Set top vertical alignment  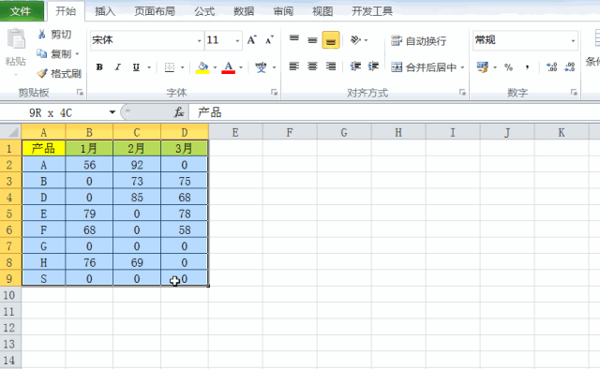[293, 39]
